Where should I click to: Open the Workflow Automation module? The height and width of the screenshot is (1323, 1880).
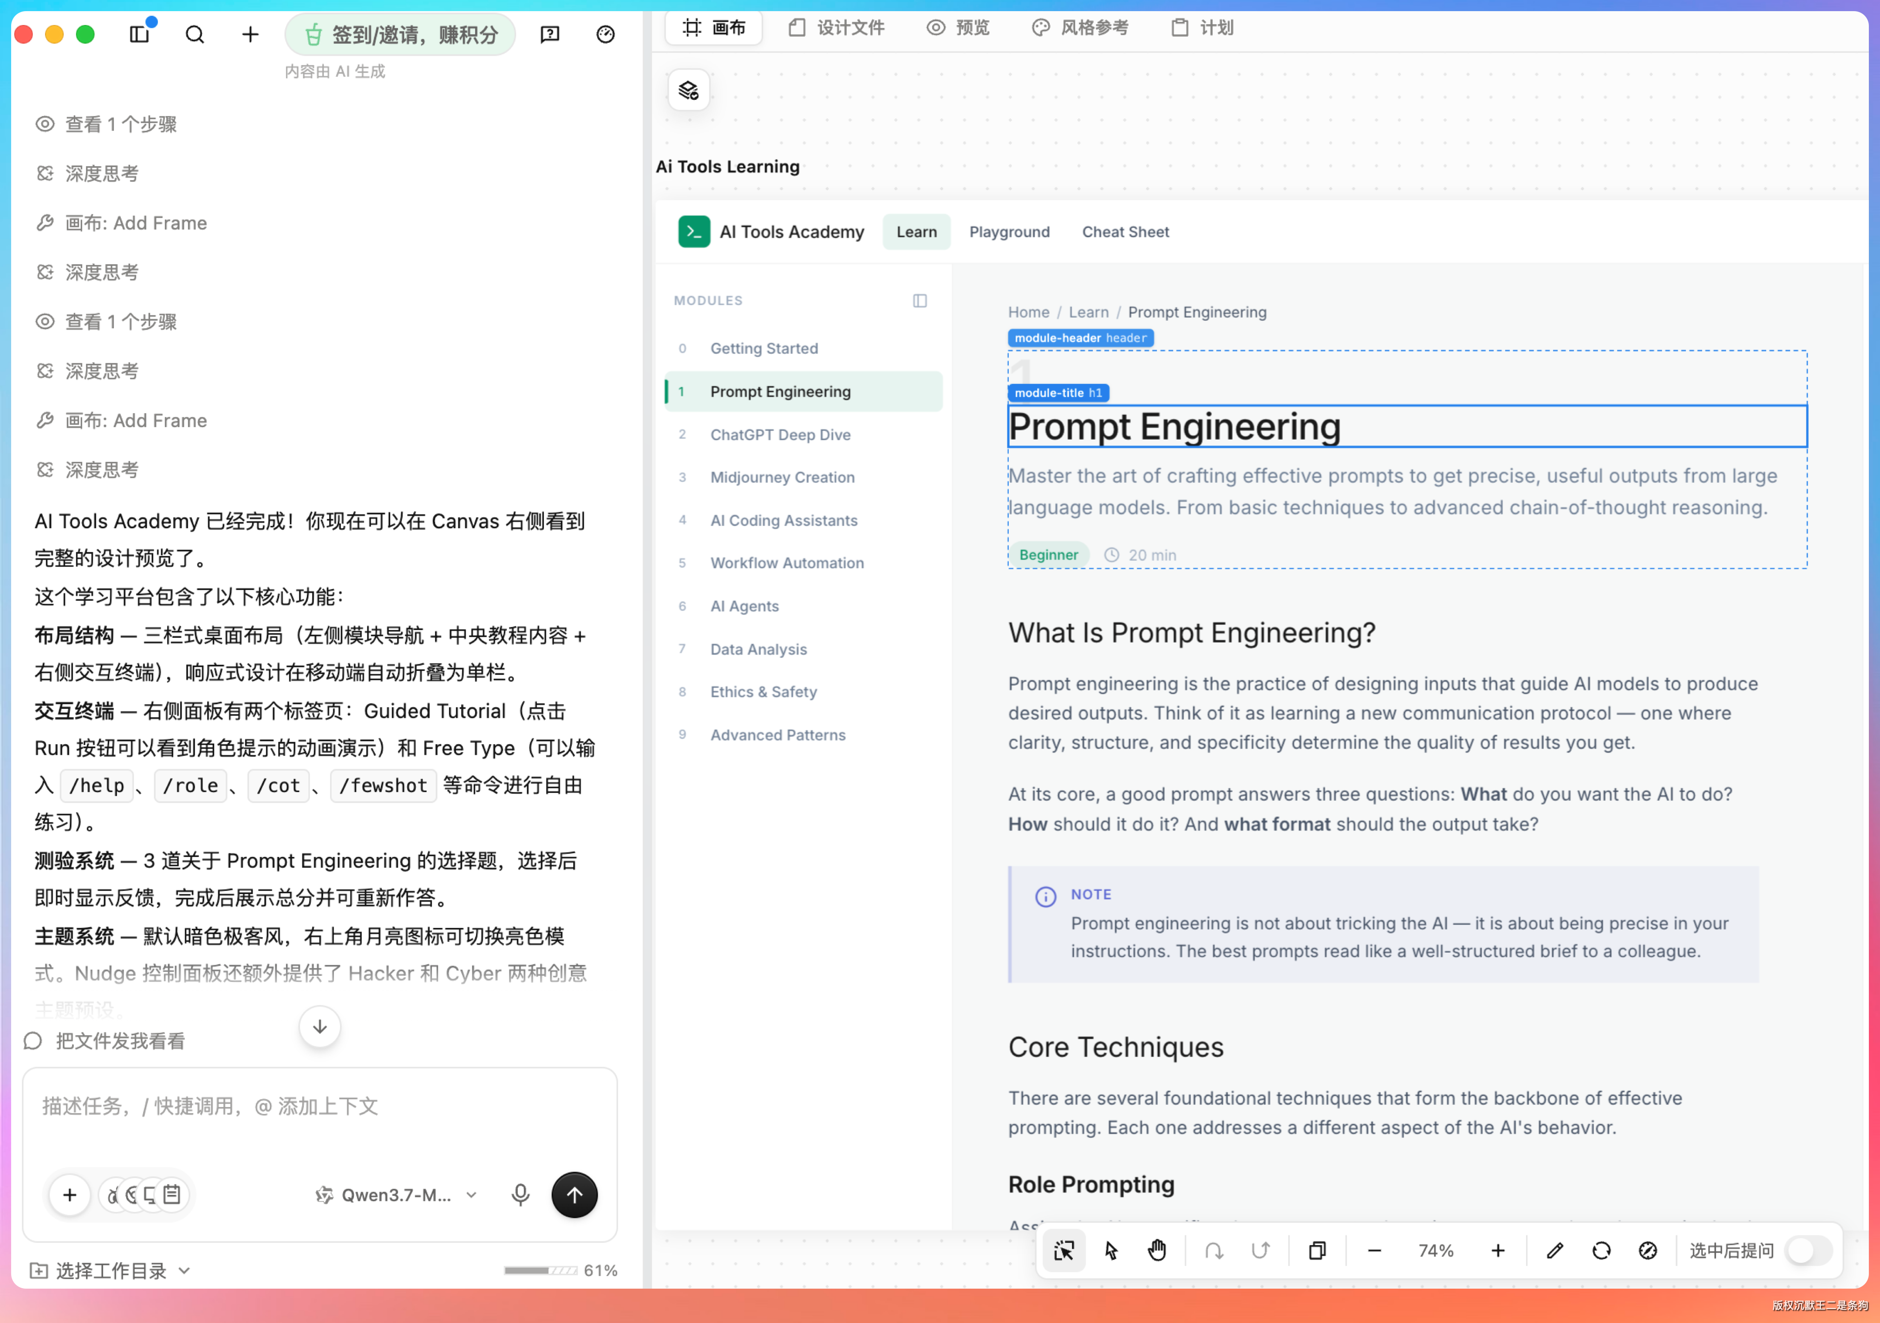click(x=804, y=563)
